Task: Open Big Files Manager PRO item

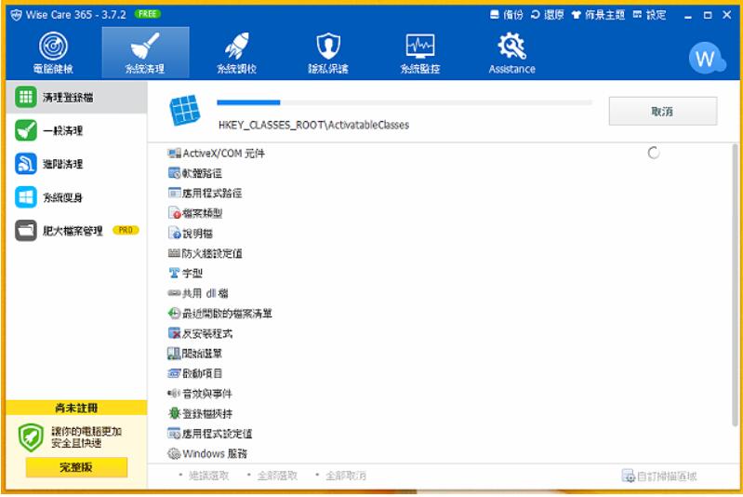Action: click(x=76, y=231)
